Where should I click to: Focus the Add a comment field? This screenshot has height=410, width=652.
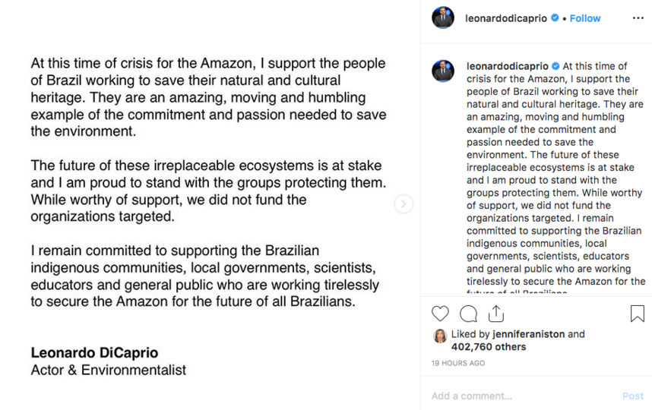(524, 396)
